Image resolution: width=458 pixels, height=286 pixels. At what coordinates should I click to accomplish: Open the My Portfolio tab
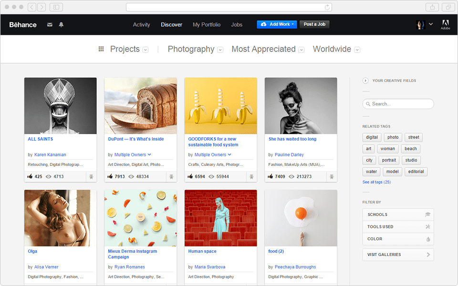coord(207,25)
